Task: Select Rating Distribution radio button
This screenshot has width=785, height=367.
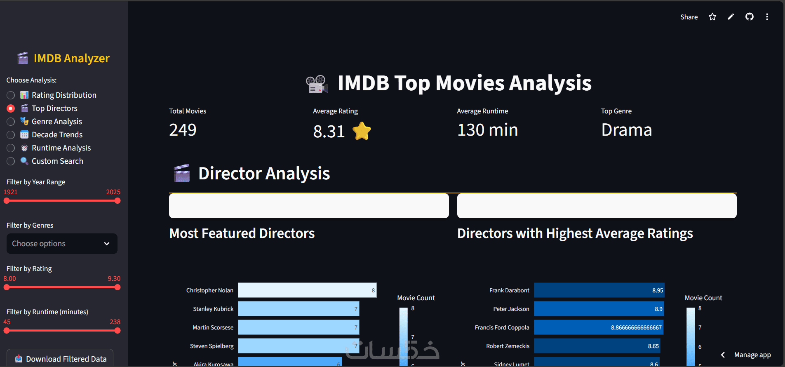Action: 11,95
